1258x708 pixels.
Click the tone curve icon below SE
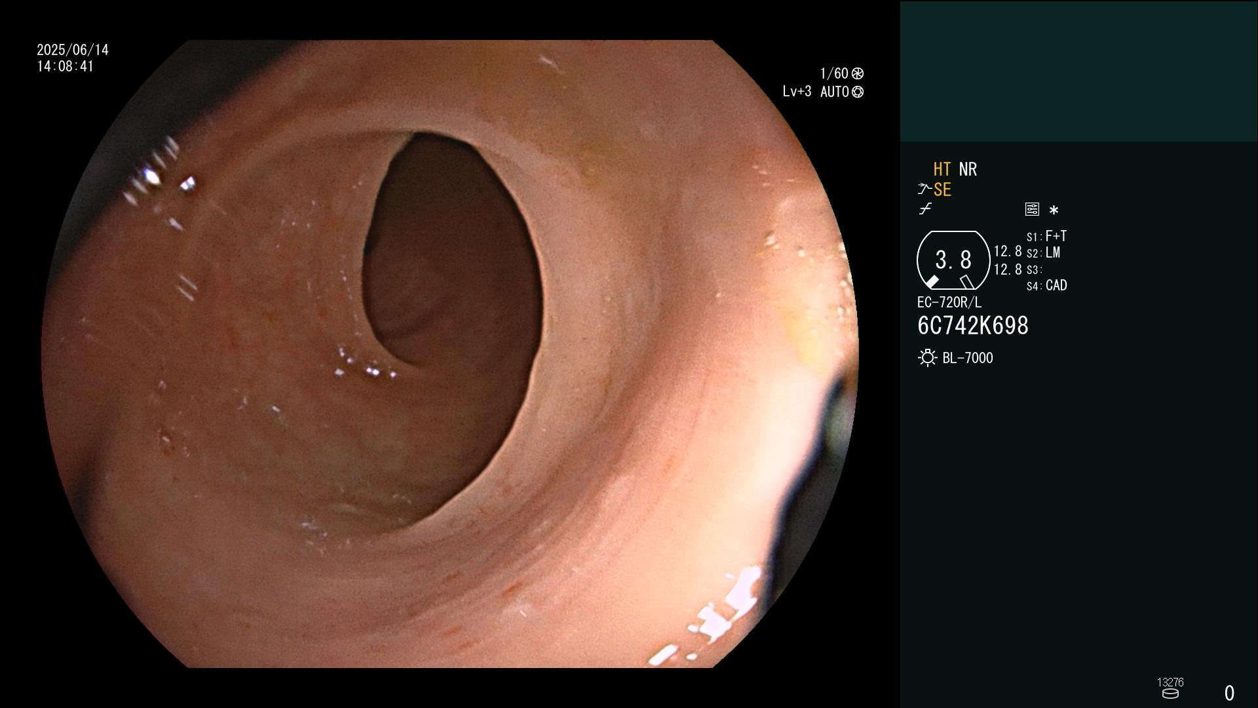pyautogui.click(x=925, y=209)
